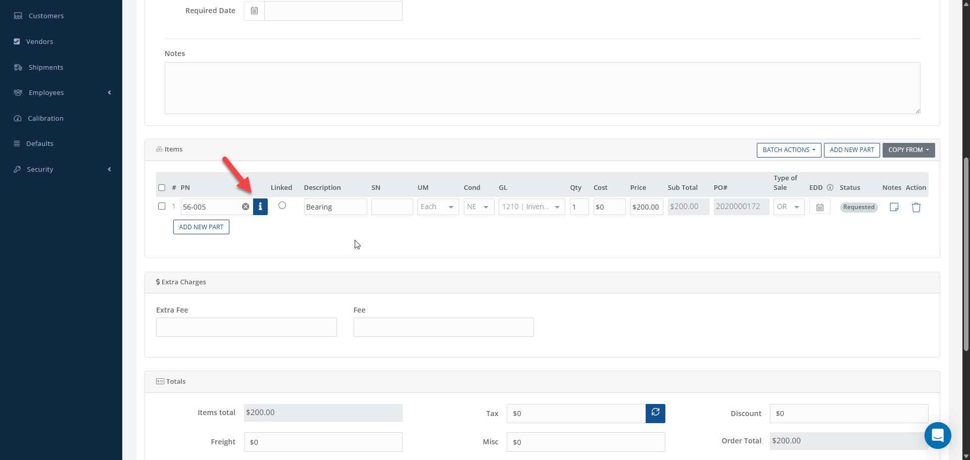Clear the 56-005 part number field
Screen dimensions: 970x460
click(x=246, y=207)
